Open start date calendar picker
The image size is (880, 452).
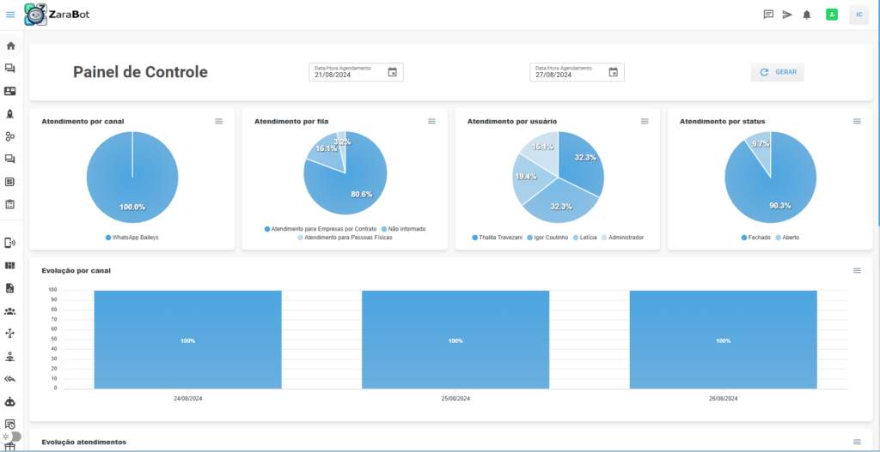[392, 72]
